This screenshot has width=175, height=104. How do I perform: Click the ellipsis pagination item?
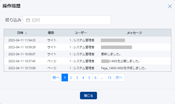(102, 78)
